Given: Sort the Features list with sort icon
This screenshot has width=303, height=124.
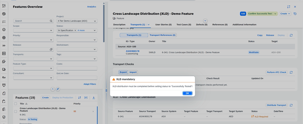Looking at the screenshot, I should (x=80, y=98).
